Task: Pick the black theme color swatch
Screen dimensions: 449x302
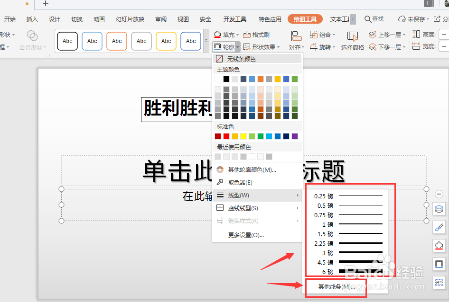Action: click(x=226, y=79)
